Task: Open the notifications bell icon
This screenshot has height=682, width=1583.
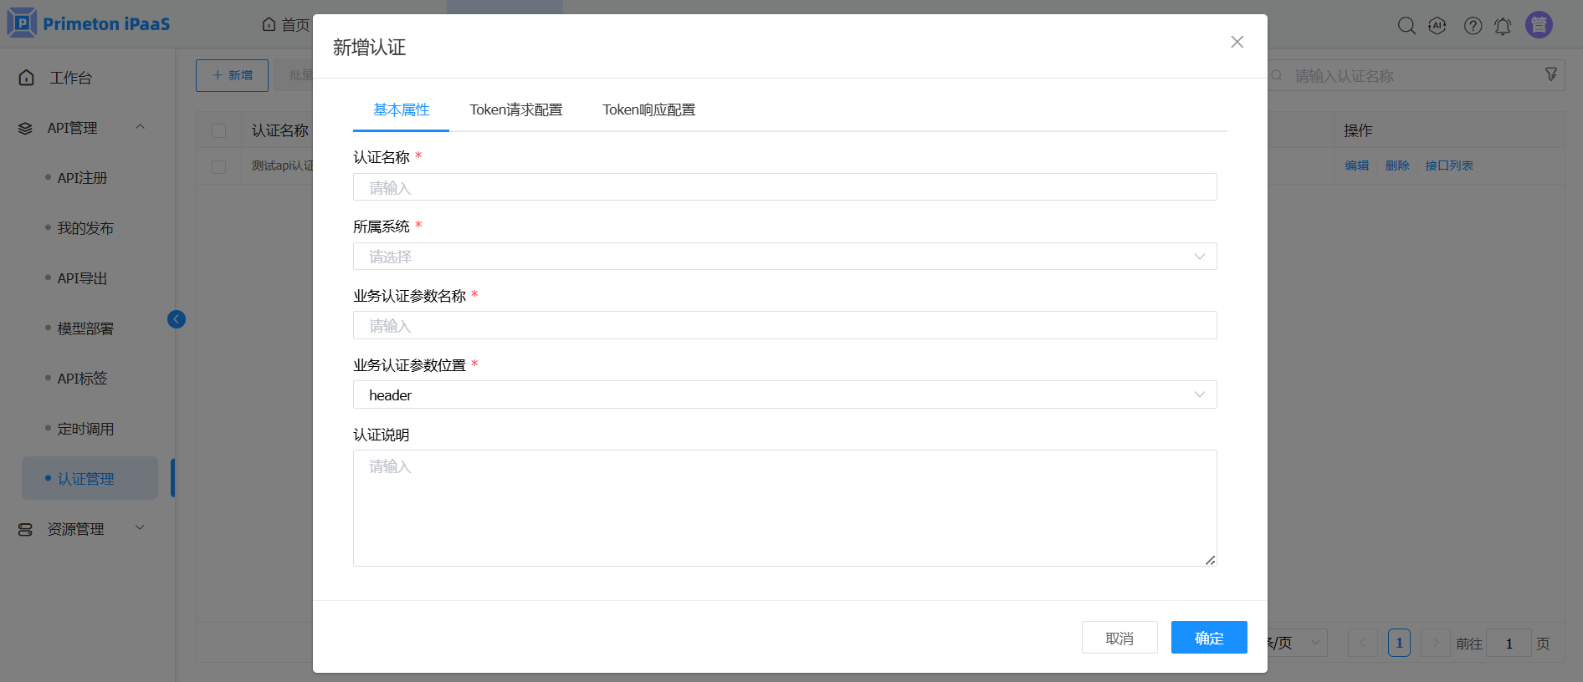Action: click(1503, 26)
